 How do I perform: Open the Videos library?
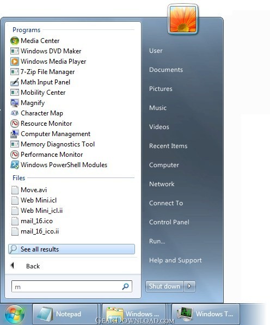click(x=159, y=127)
